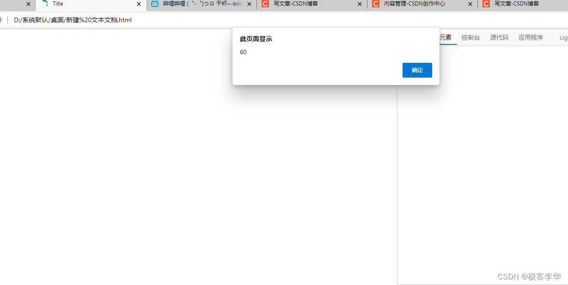Image resolution: width=568 pixels, height=285 pixels.
Task: Close the bilibili browser tab
Action: 249,4
